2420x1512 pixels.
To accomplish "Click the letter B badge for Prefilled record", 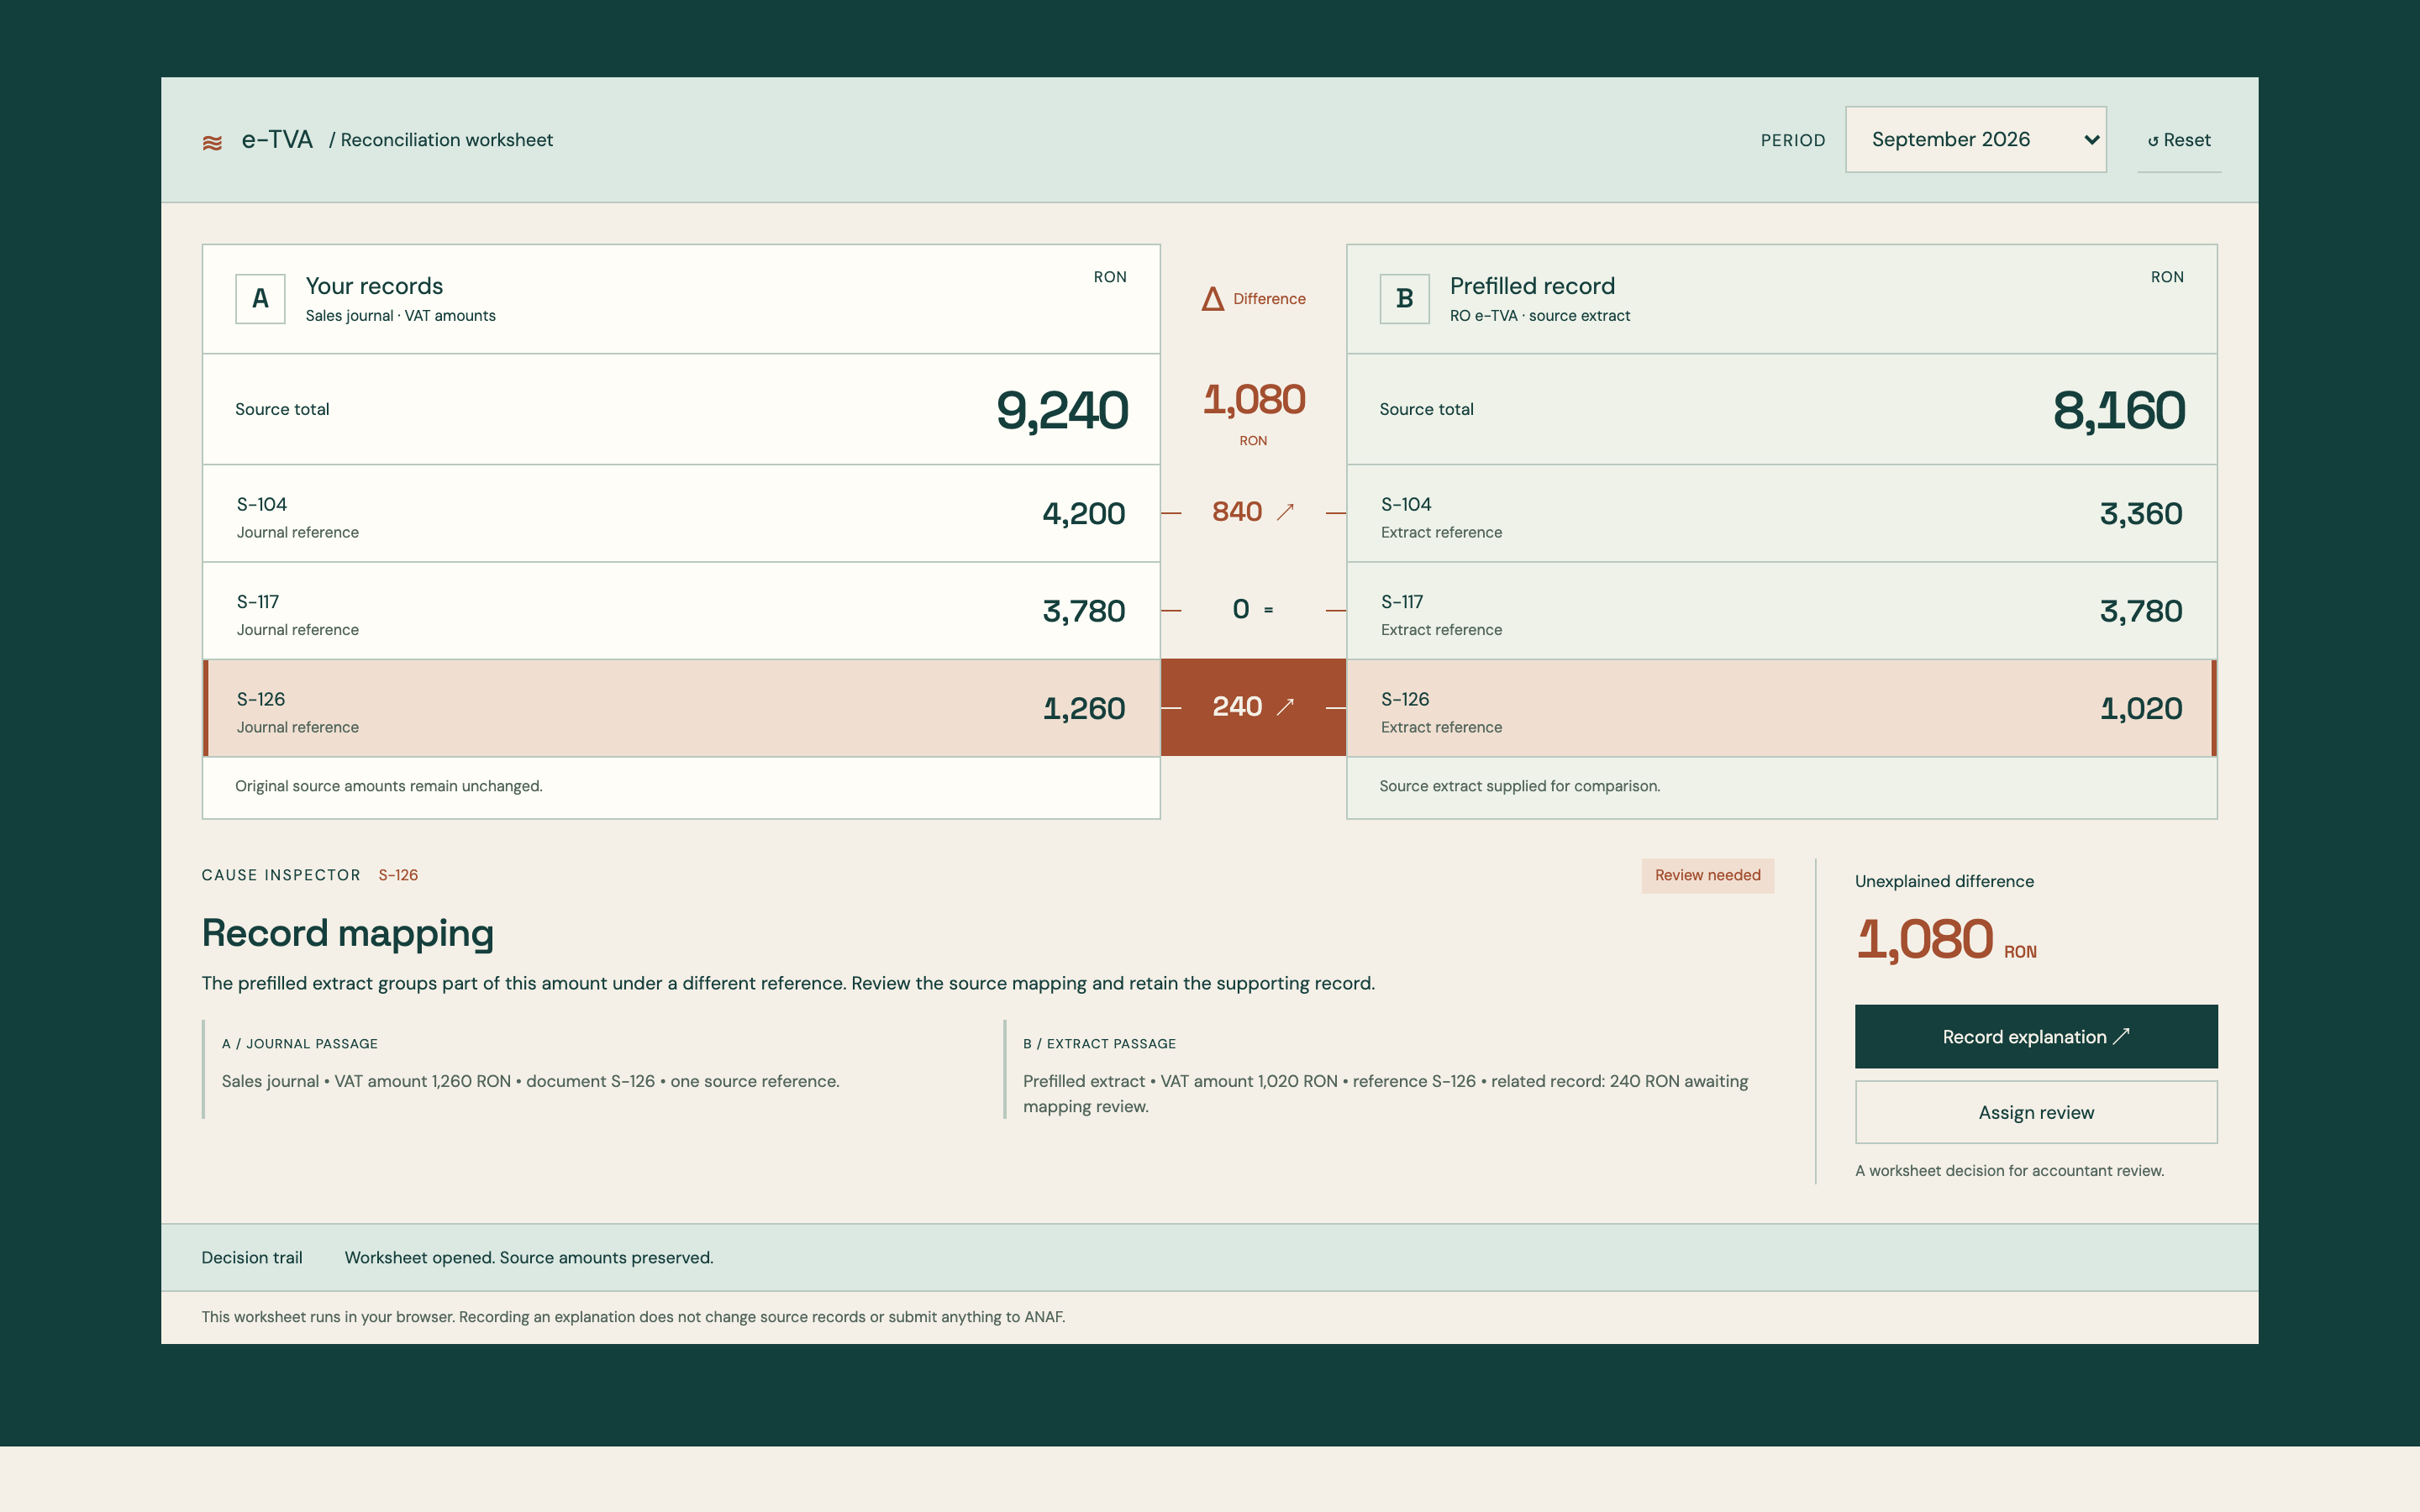I will pos(1404,299).
